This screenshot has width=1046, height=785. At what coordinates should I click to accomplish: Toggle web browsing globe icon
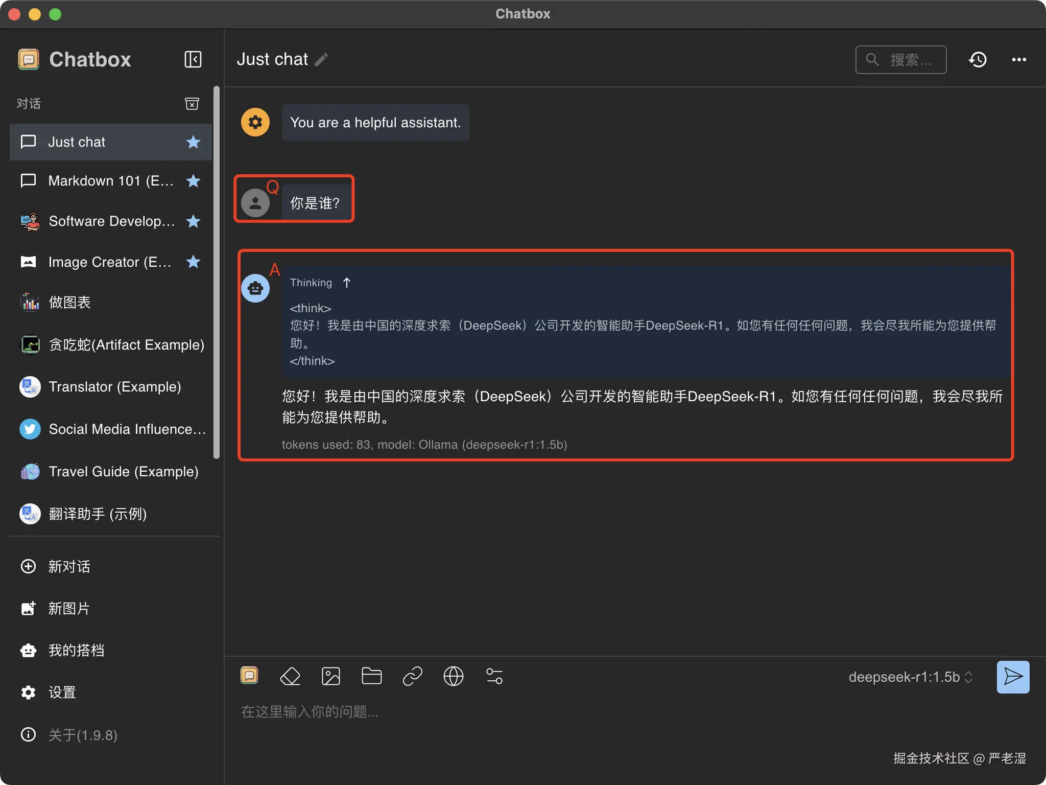453,676
